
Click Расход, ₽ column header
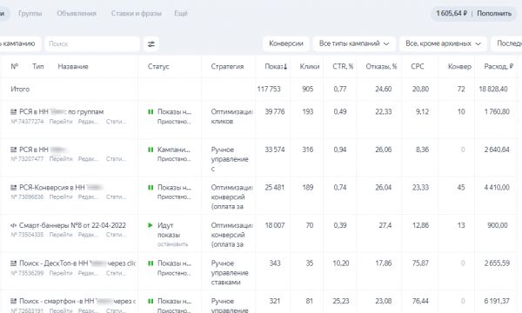[499, 67]
